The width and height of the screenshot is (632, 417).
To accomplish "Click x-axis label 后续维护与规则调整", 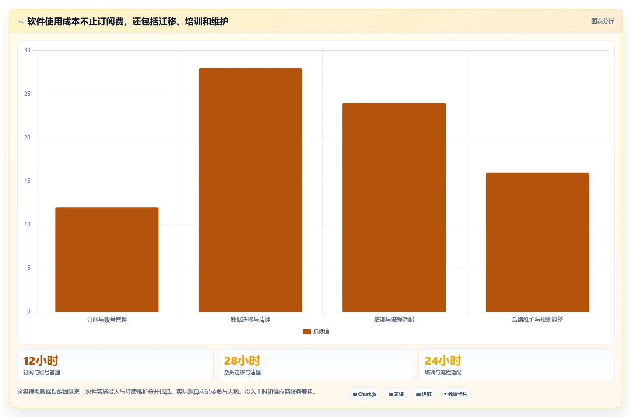I will pos(537,320).
